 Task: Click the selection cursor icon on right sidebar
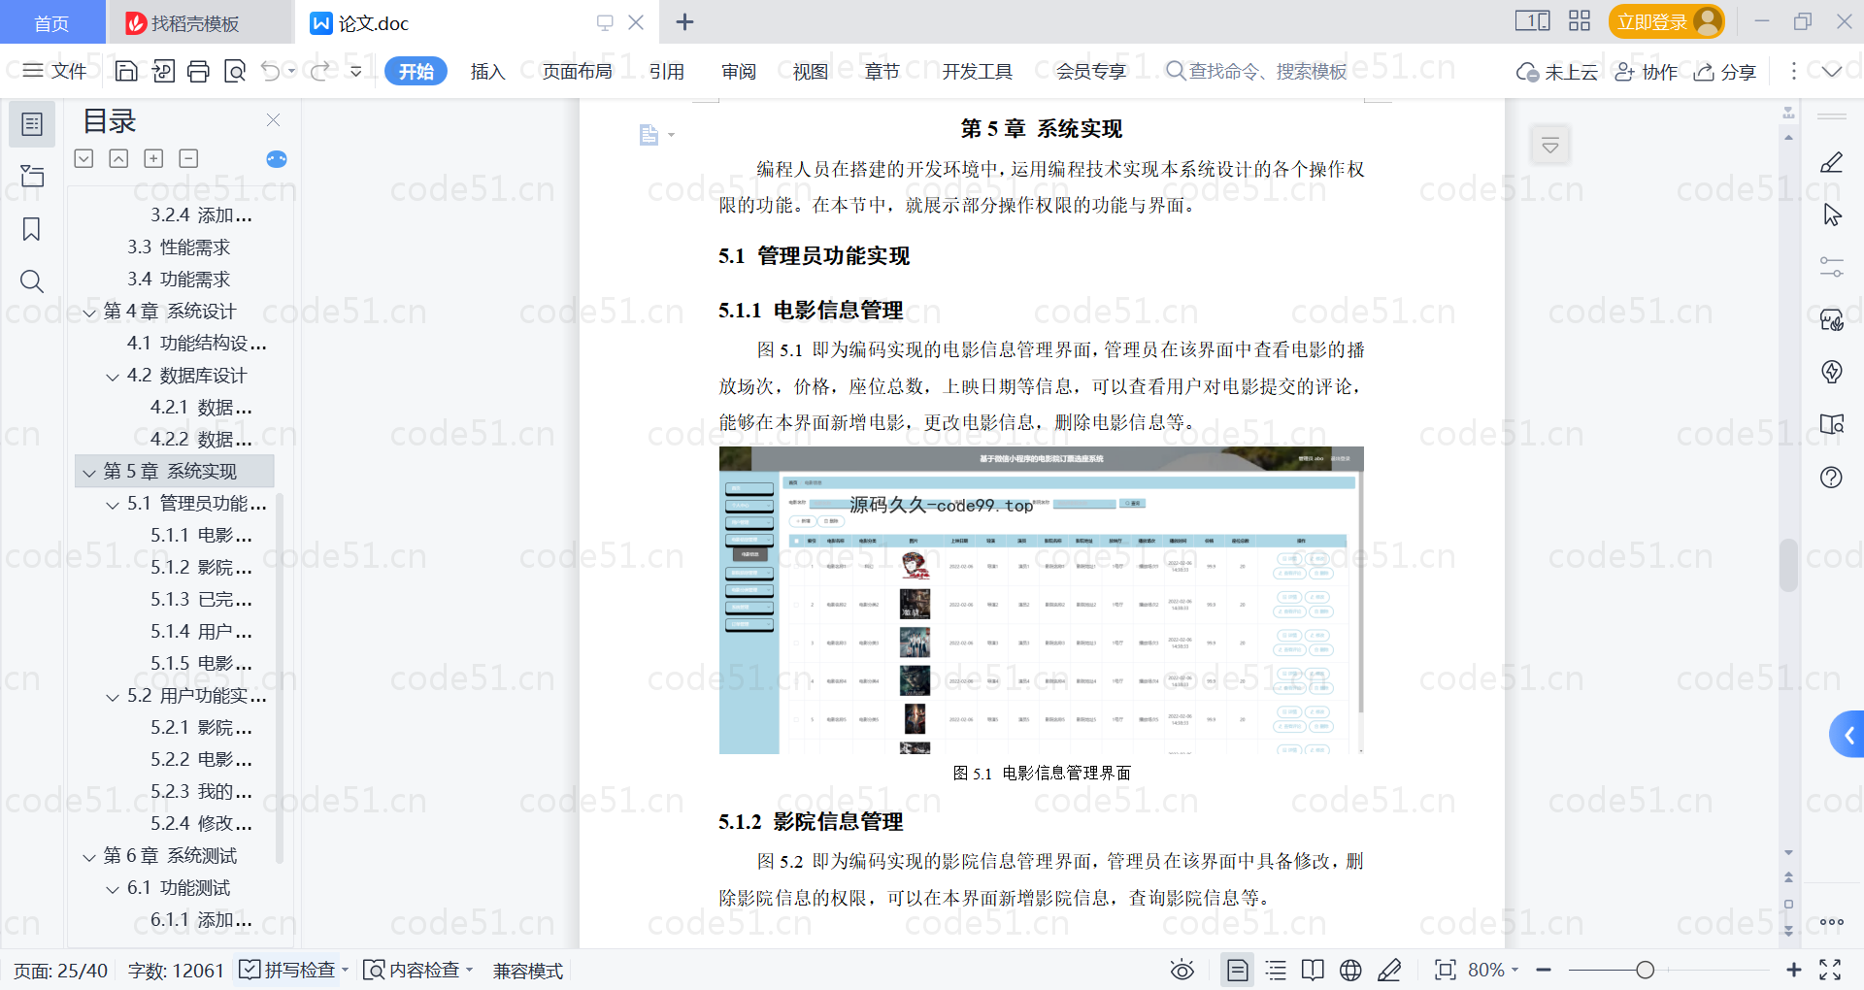1831,214
